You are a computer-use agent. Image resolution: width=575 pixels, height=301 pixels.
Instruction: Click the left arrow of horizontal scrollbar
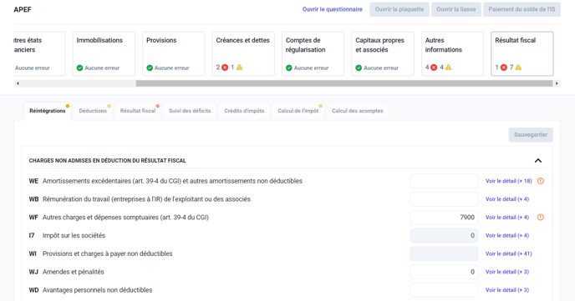point(18,83)
